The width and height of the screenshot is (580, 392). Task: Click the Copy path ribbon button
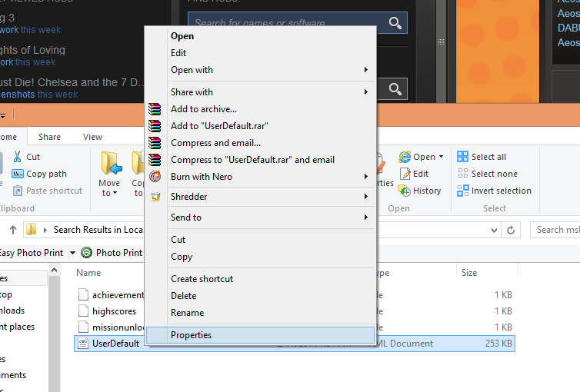click(39, 174)
